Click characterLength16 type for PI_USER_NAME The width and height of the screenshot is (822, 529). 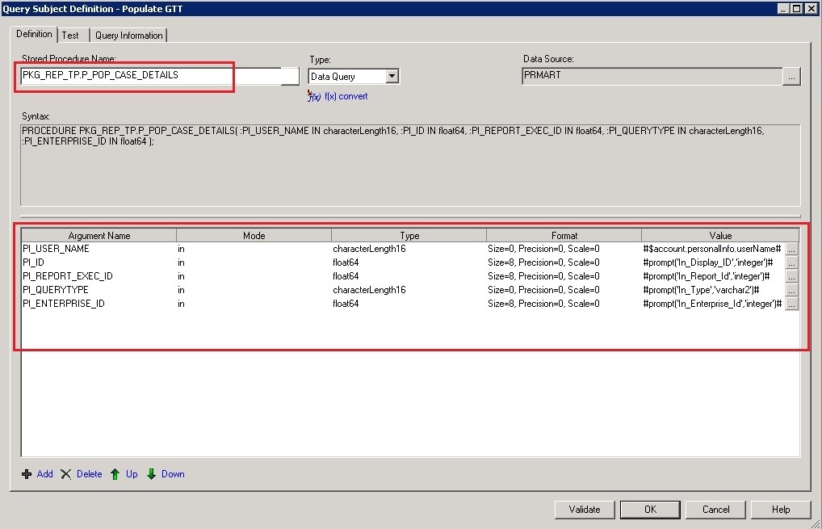click(x=369, y=249)
